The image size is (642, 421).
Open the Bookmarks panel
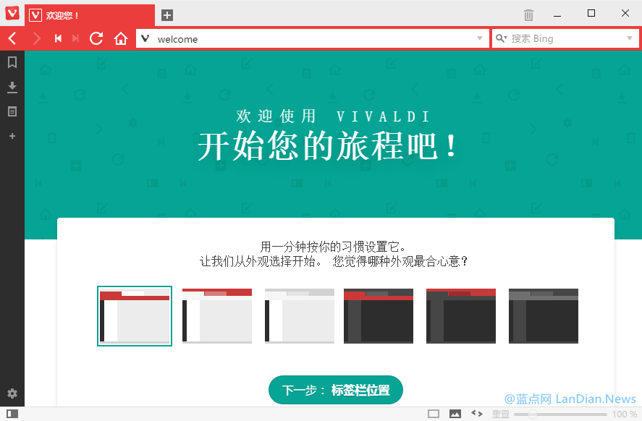pyautogui.click(x=12, y=63)
